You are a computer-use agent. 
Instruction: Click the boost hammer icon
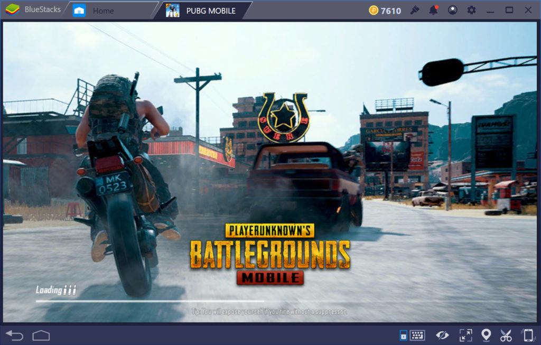[415, 10]
